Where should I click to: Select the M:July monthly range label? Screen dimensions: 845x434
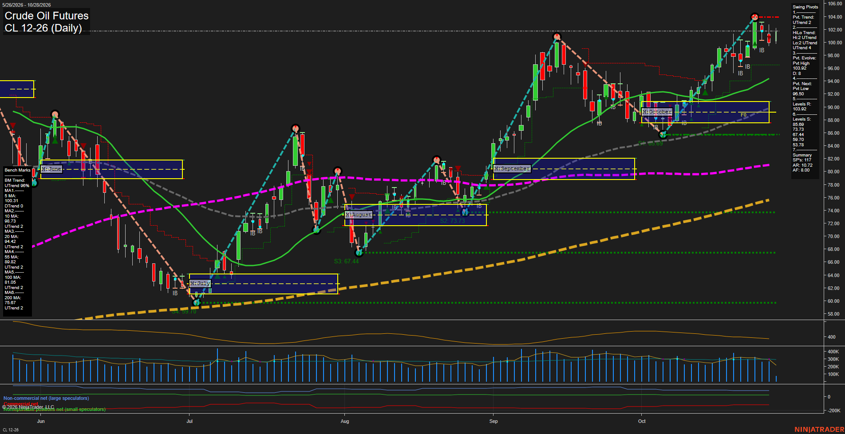200,283
